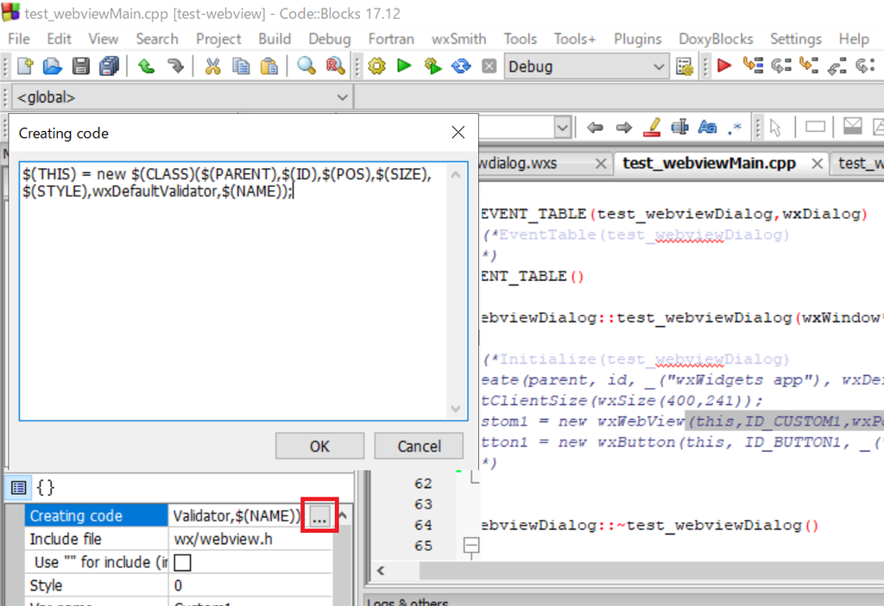Open the Debug target dropdown
884x606 pixels.
[x=659, y=66]
